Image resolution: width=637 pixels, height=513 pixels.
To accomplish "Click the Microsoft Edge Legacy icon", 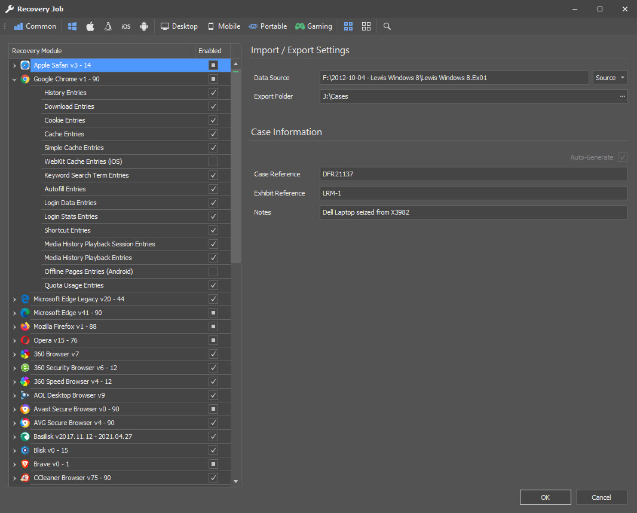I will (x=25, y=299).
